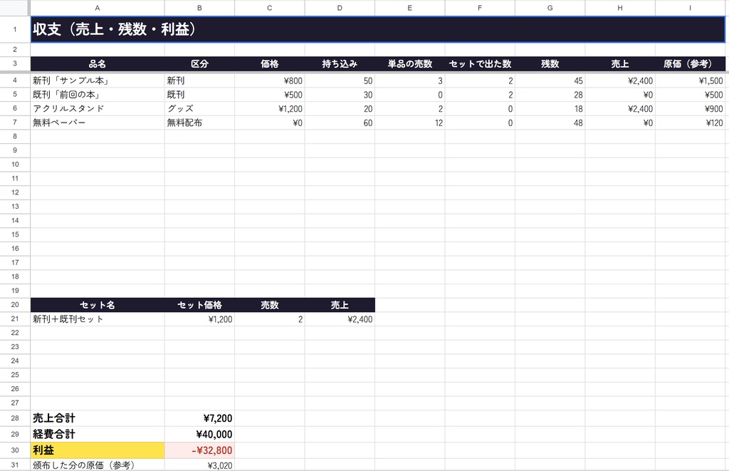Viewport: 729px width, 471px height.
Task: Select cell 既刊「前回の本」
Action: pyautogui.click(x=97, y=95)
